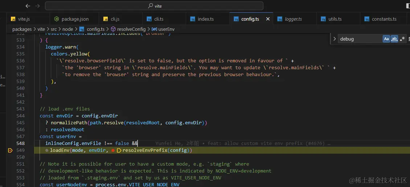Click the TS icon on index.ts tab
The height and width of the screenshot is (187, 410).
pyautogui.click(x=193, y=19)
